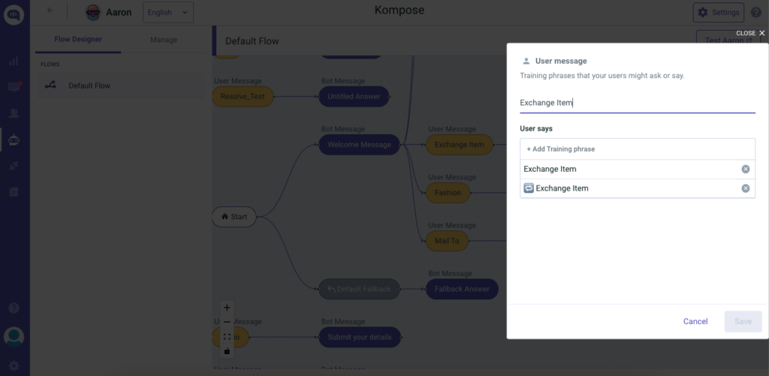The width and height of the screenshot is (769, 376).
Task: Select Default Flow in the flows list
Action: [x=89, y=86]
